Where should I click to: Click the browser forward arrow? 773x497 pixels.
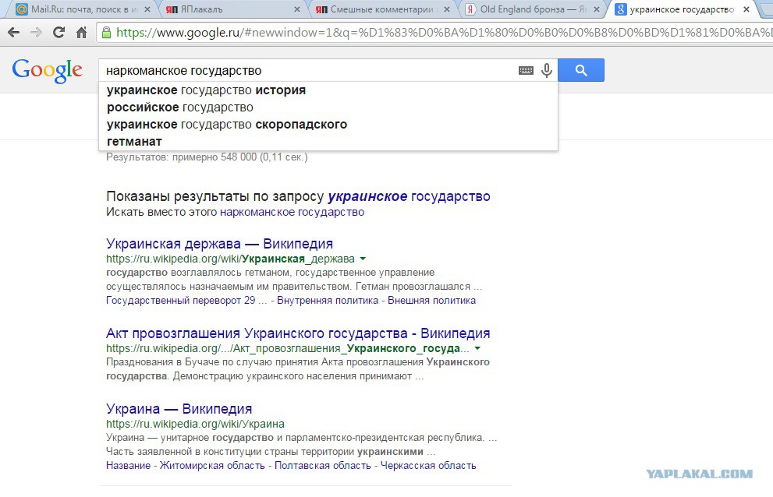[x=36, y=33]
